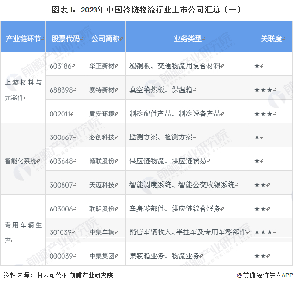
Task: Click business type 集装箱业务、物流业务
Action: [164, 256]
